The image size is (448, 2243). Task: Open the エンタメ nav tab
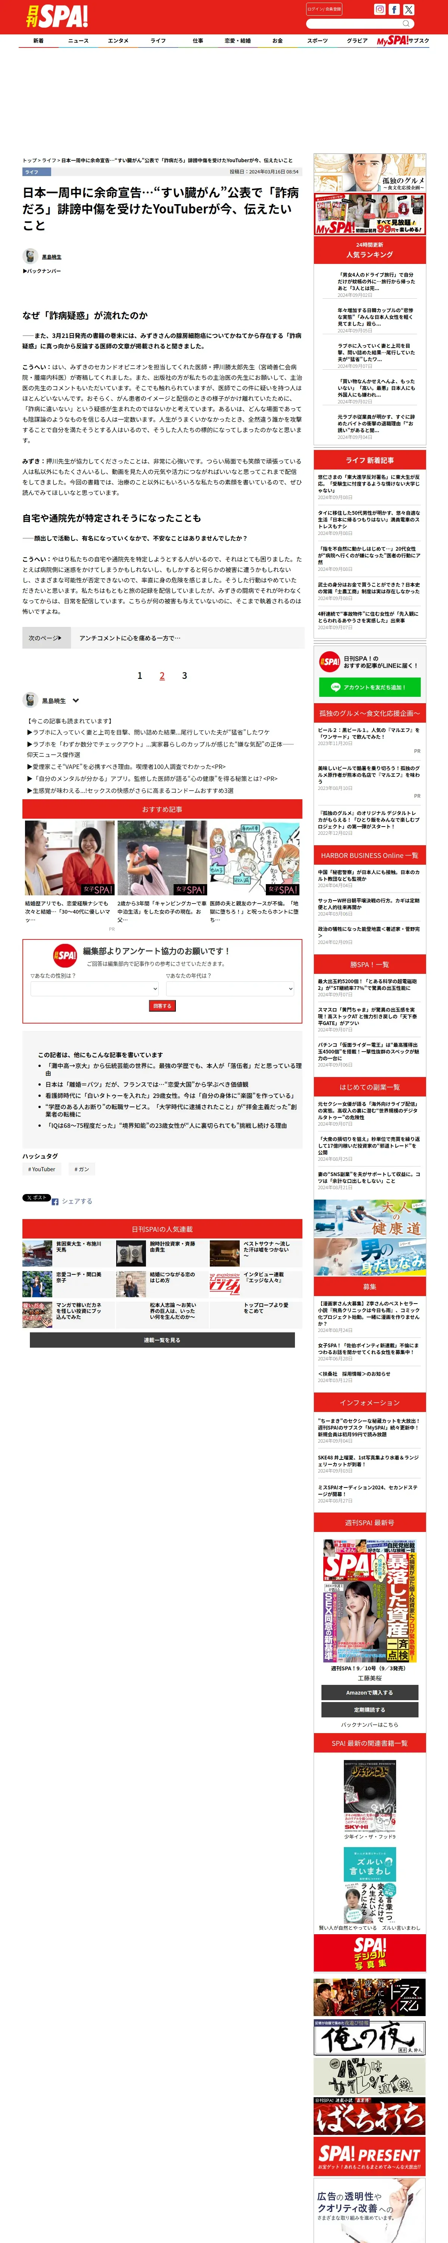point(118,41)
